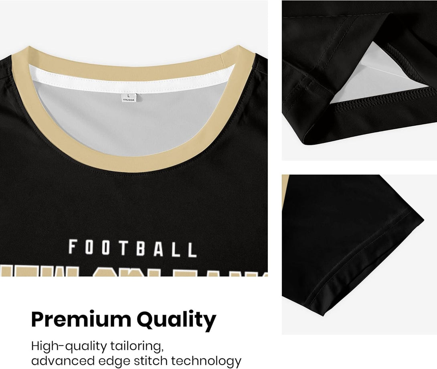Click the word Quality in the heading
This screenshot has width=437, height=369.
[176, 320]
